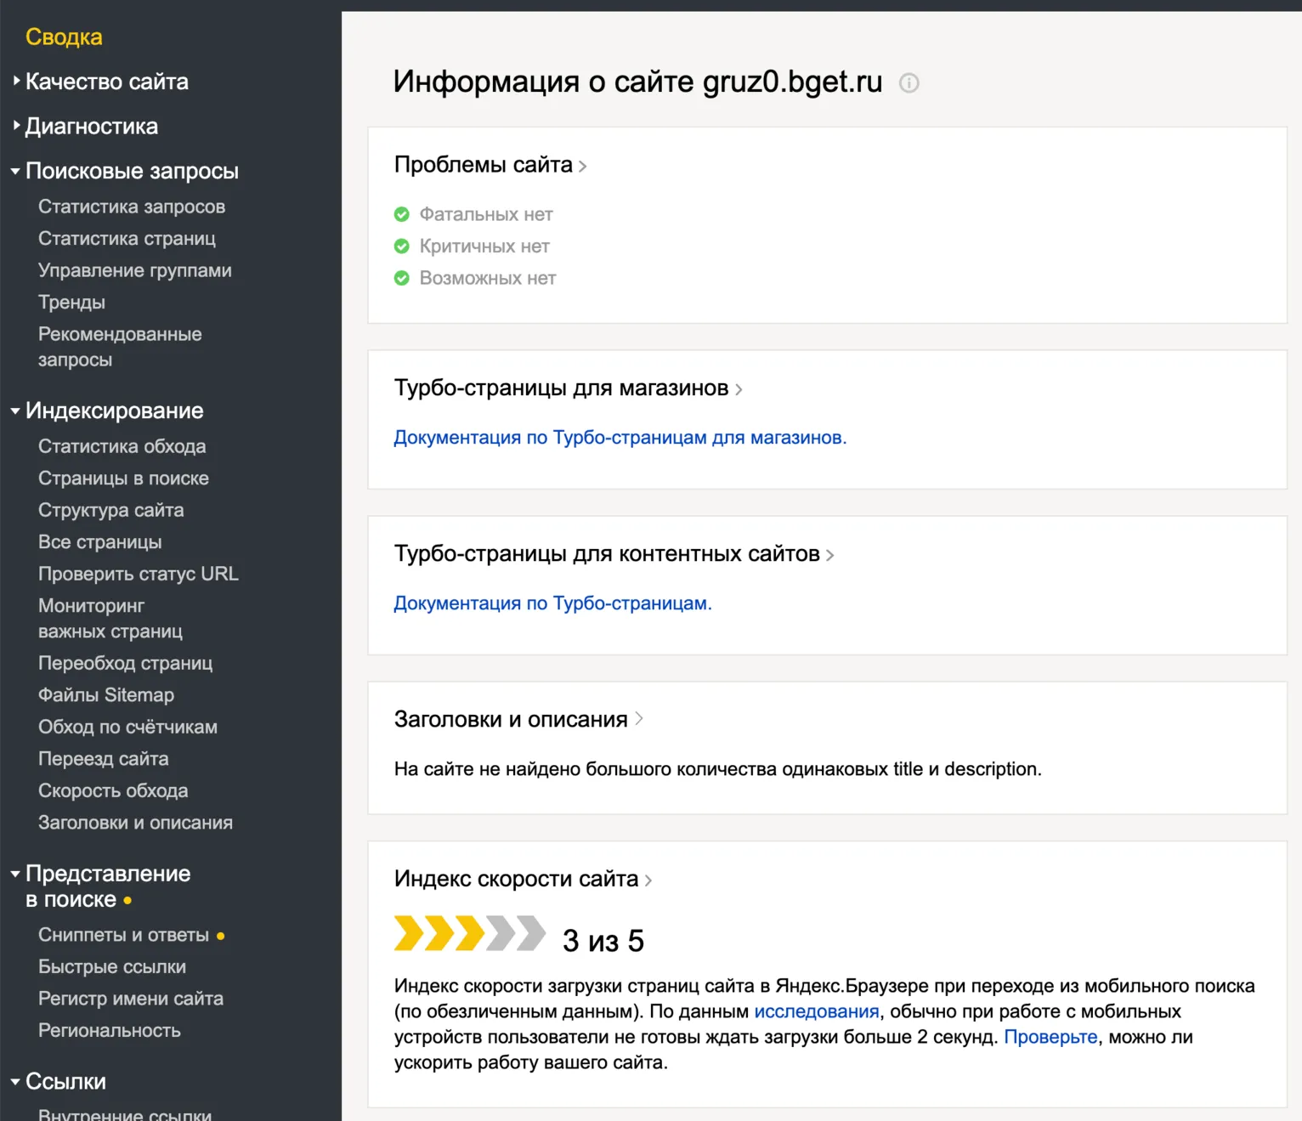Screen dimensions: 1302x1121
Task: Open Статистика обхода sidebar item
Action: click(122, 446)
